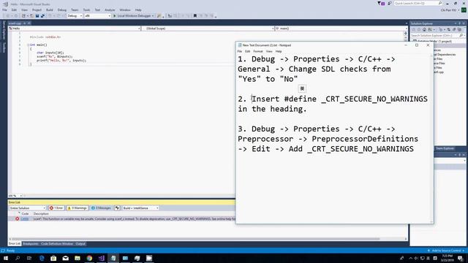The image size is (468, 263).
Task: Open the Windows Start menu
Action: pos(6,258)
